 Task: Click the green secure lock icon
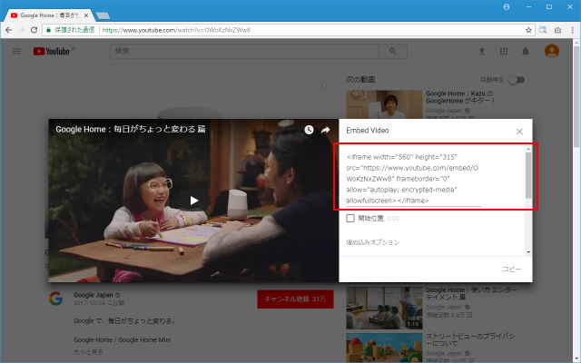[48, 30]
